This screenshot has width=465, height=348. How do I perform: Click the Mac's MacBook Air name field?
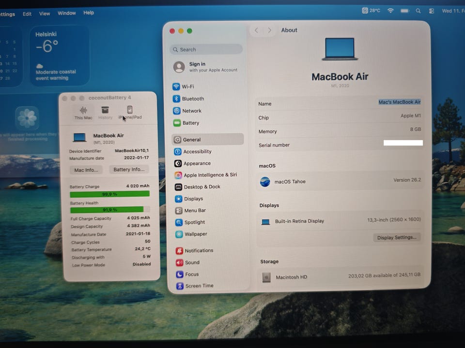click(400, 102)
